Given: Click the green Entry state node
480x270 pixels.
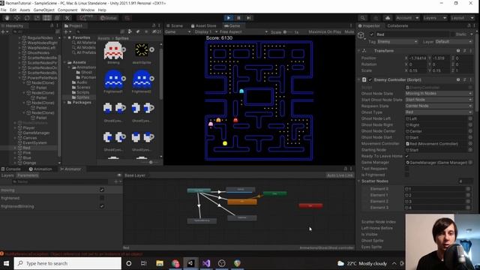Looking at the screenshot, I should pos(275,193).
